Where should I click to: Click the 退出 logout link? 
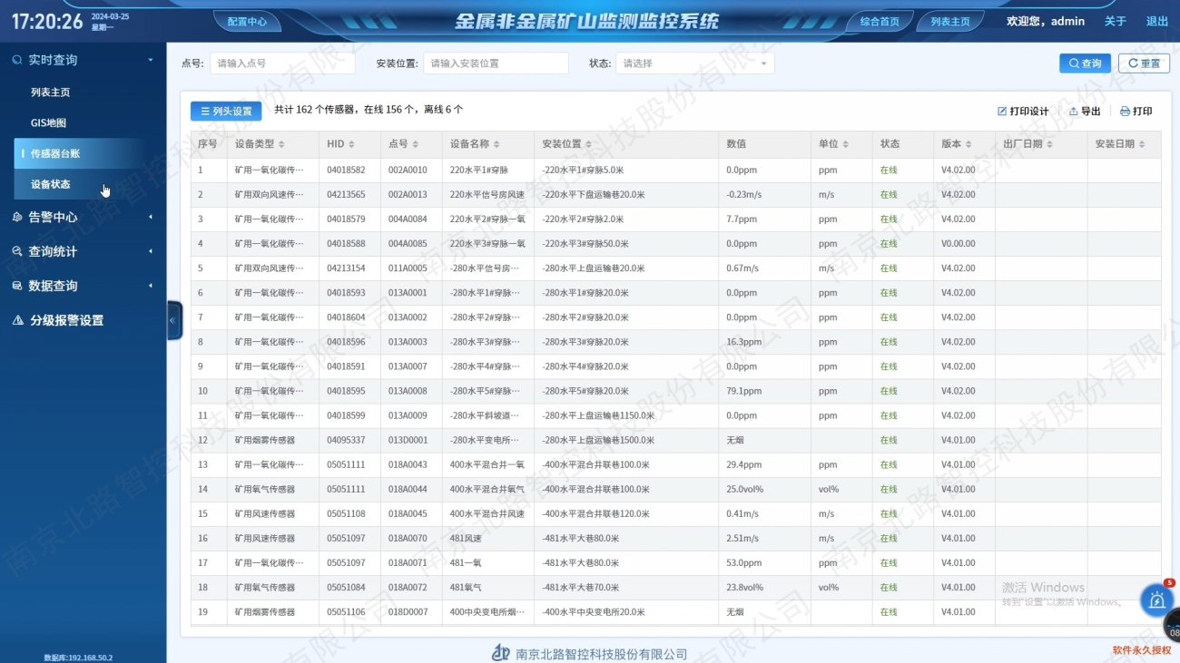click(x=1156, y=21)
